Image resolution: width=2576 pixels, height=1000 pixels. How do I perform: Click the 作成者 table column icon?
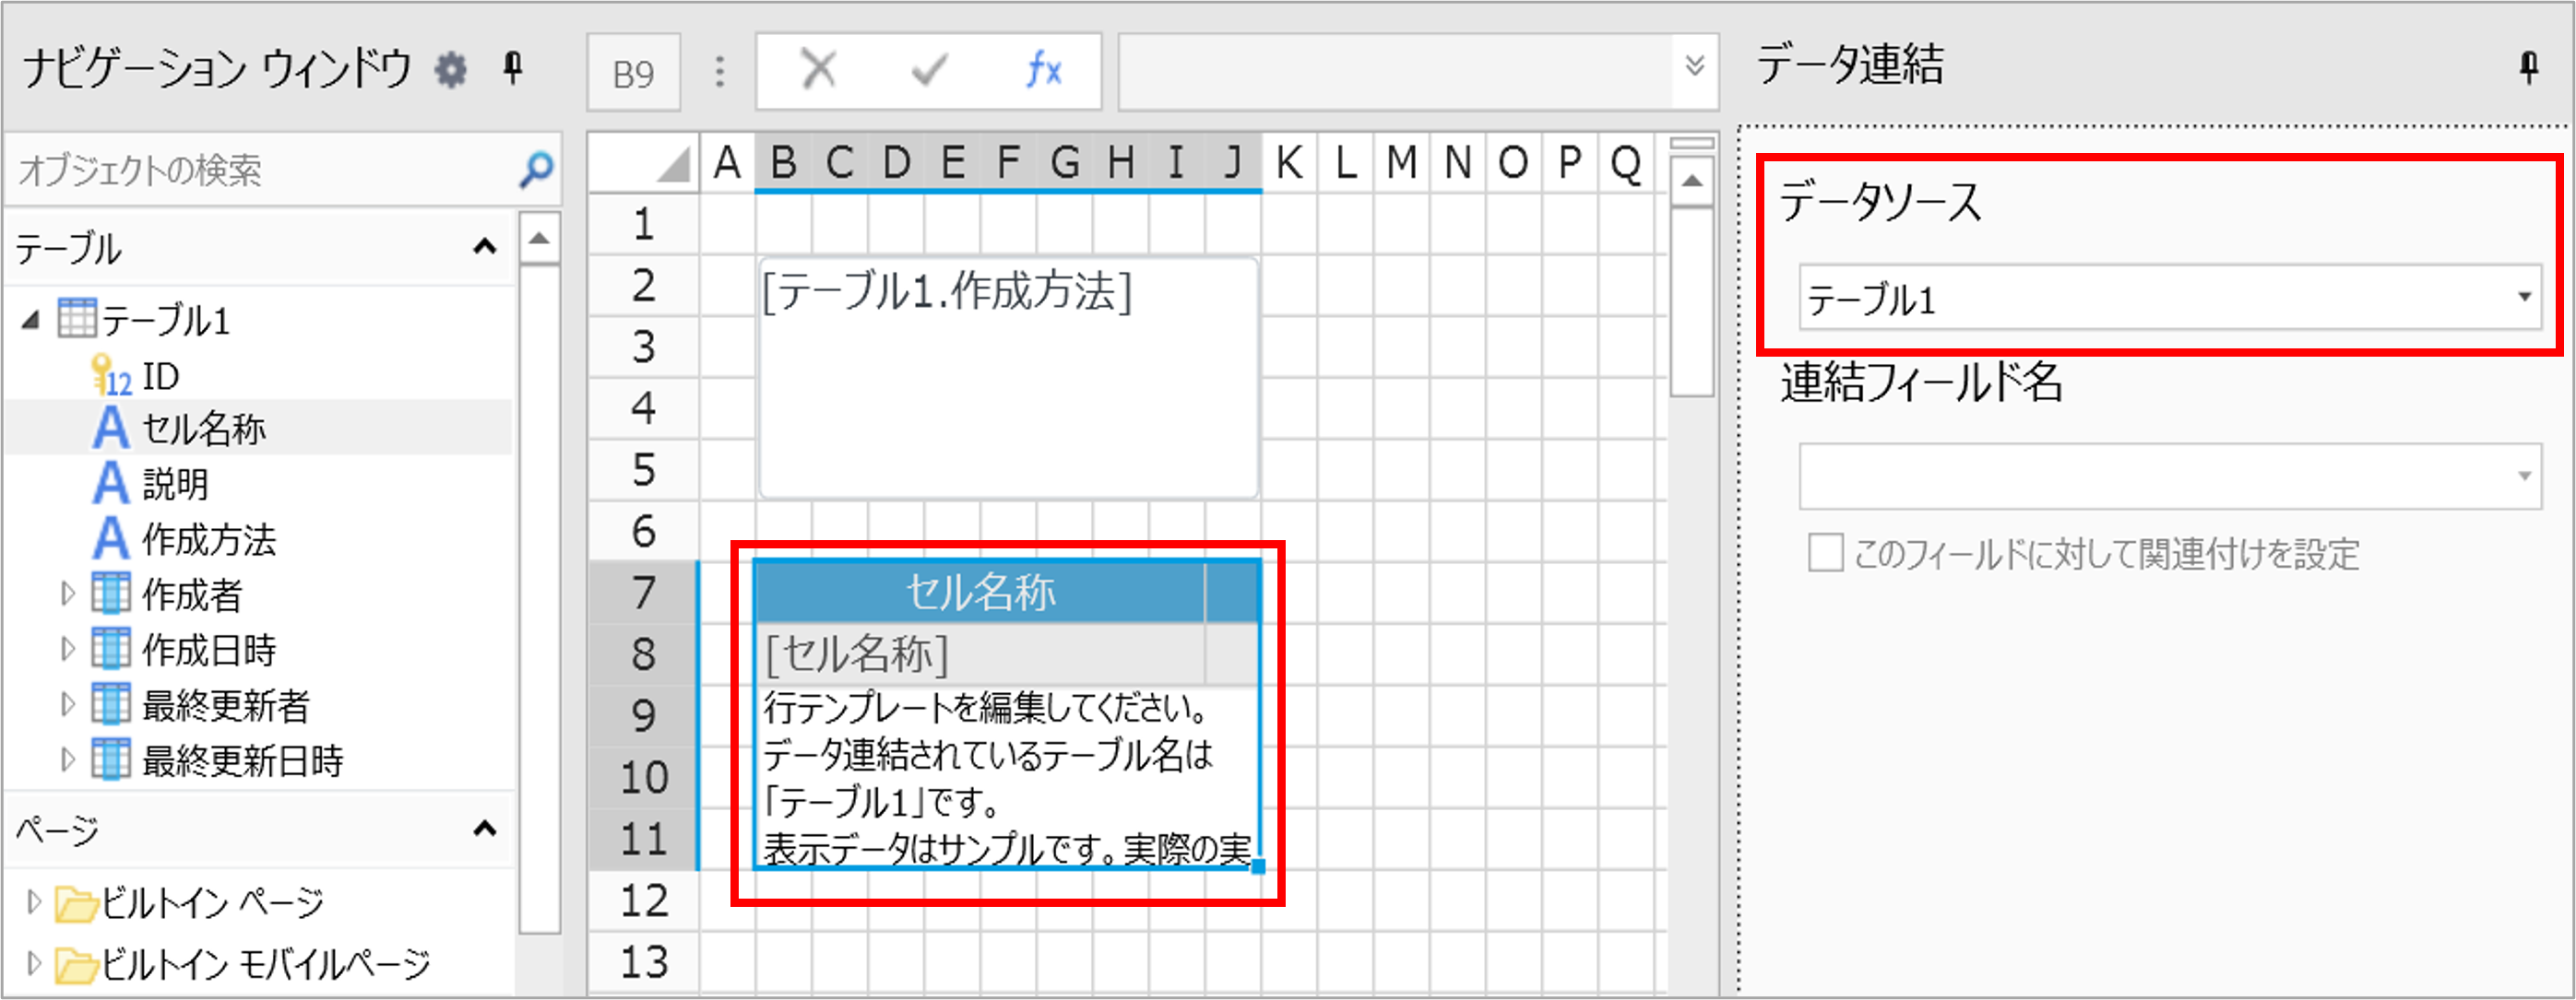111,594
